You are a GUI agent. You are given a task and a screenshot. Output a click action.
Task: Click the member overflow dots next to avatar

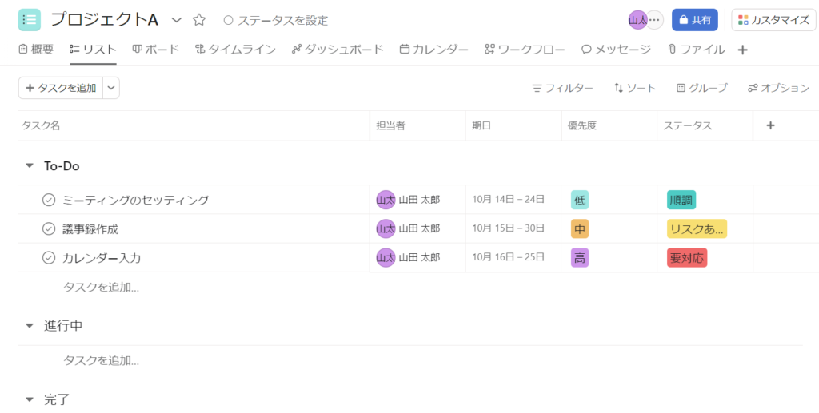(655, 20)
